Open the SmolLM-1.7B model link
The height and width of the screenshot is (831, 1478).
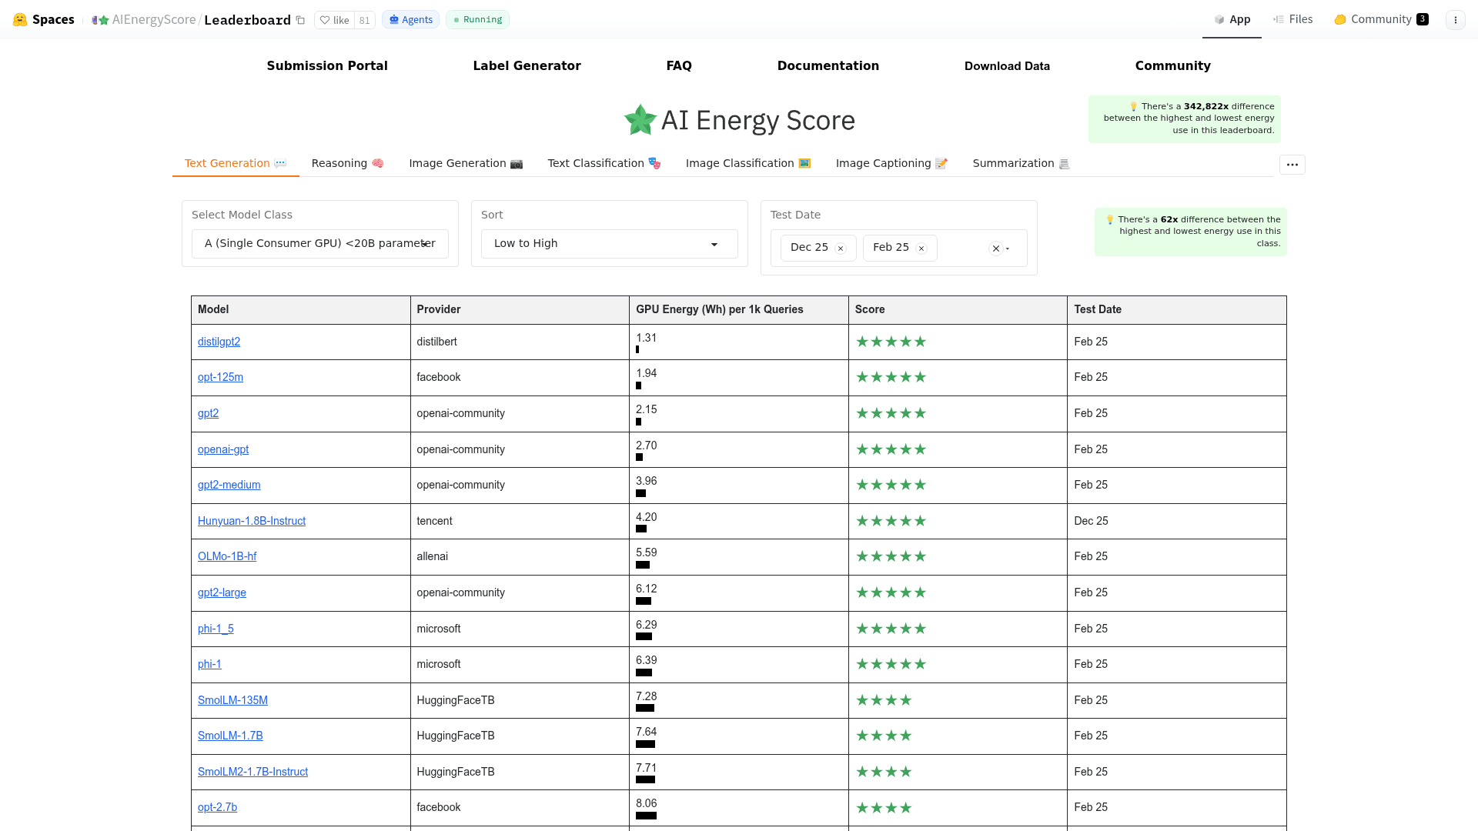[x=230, y=736]
